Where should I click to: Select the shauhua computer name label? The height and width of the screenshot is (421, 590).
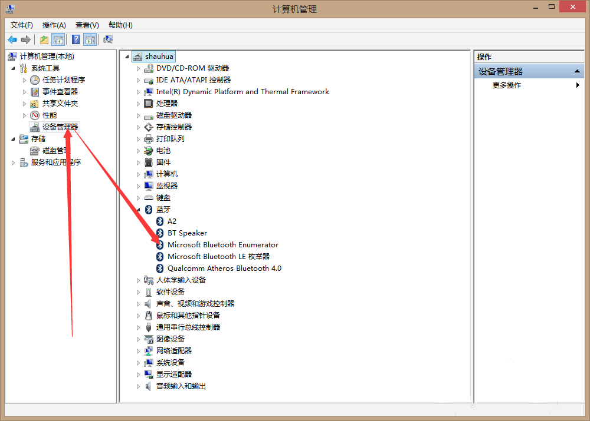coord(159,57)
